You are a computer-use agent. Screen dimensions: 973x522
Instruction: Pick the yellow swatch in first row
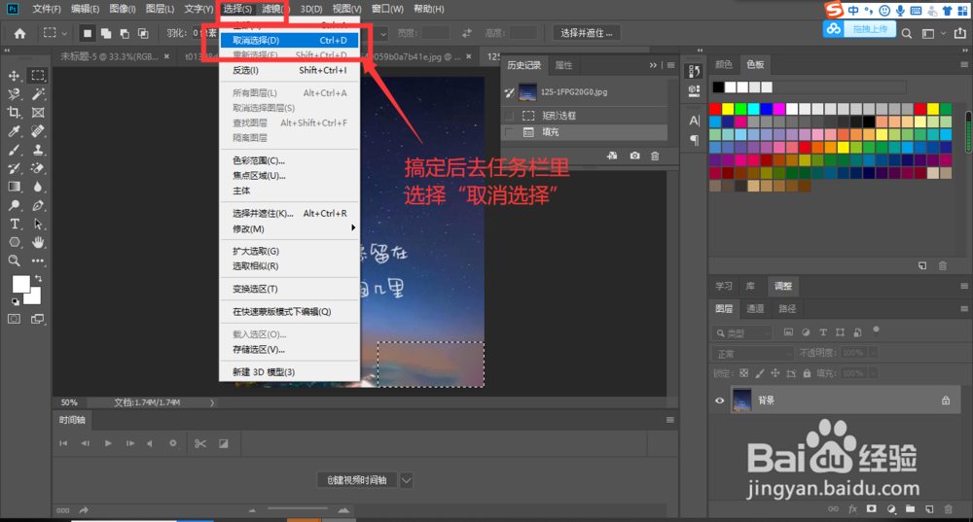[x=728, y=110]
